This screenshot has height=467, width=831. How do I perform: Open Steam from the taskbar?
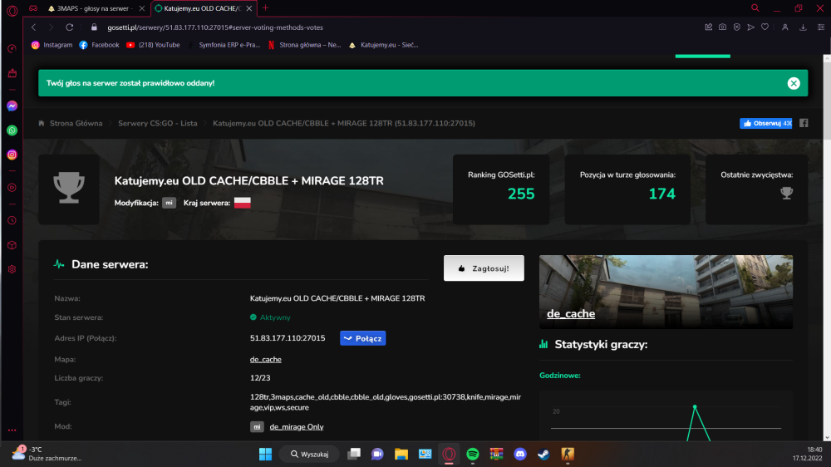(543, 455)
